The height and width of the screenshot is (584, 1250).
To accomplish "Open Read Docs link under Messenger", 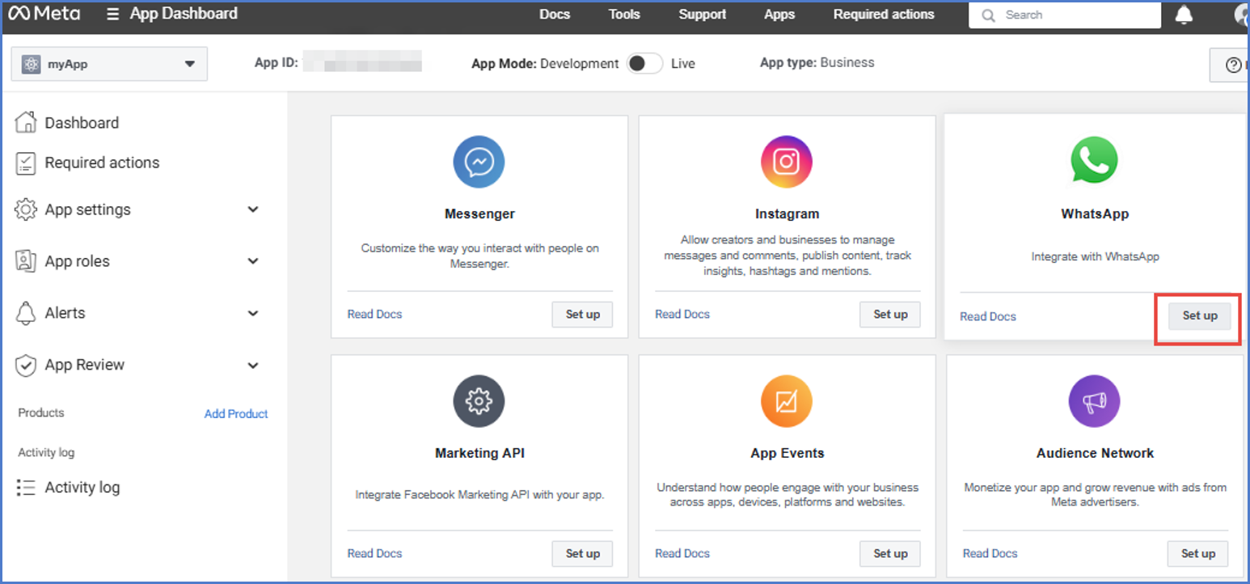I will tap(374, 314).
